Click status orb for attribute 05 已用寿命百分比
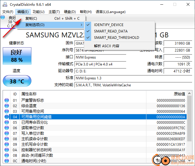 pyautogui.click(x=7, y=122)
